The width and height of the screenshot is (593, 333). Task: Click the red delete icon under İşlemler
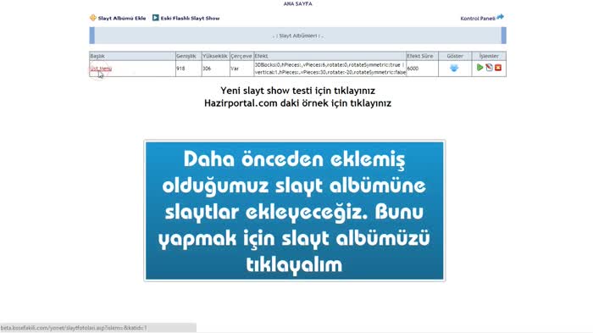(x=498, y=67)
